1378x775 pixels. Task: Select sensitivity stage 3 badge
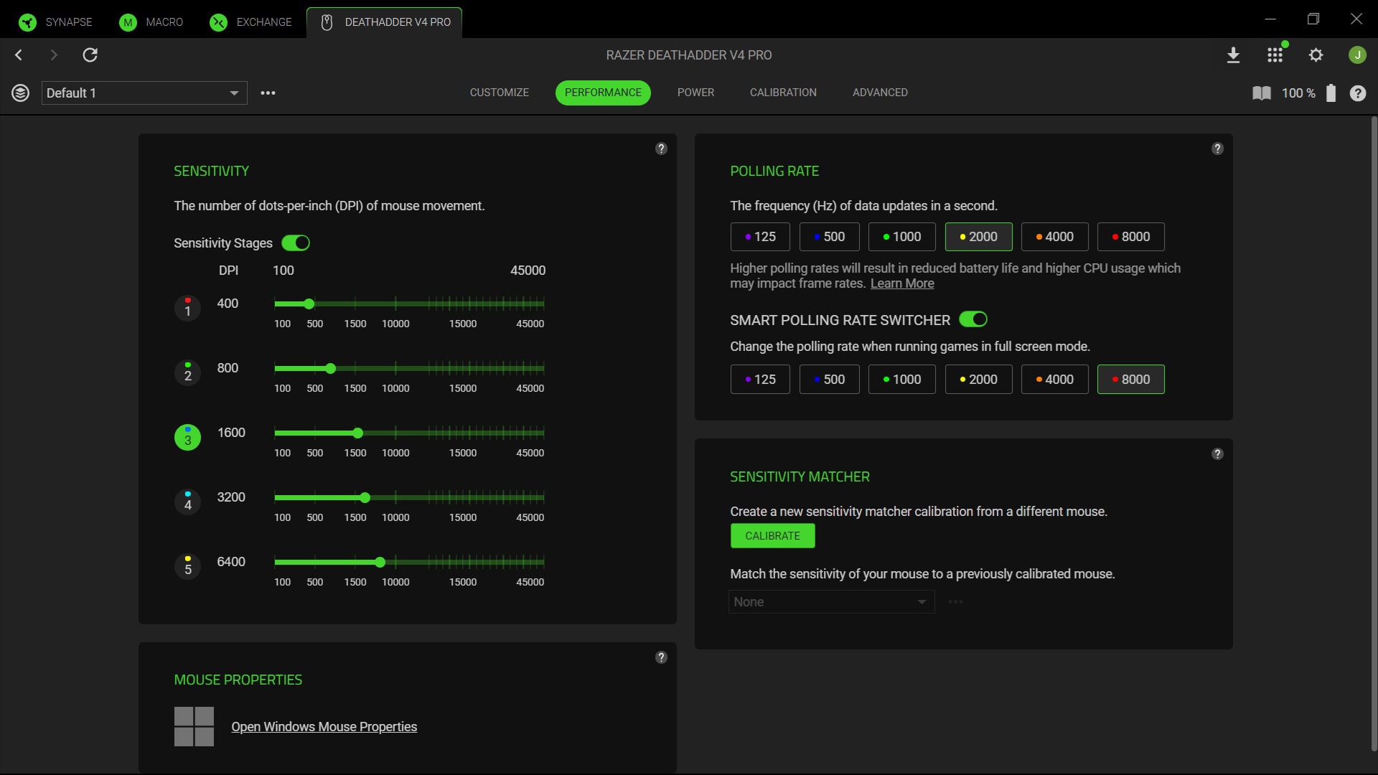click(x=187, y=437)
